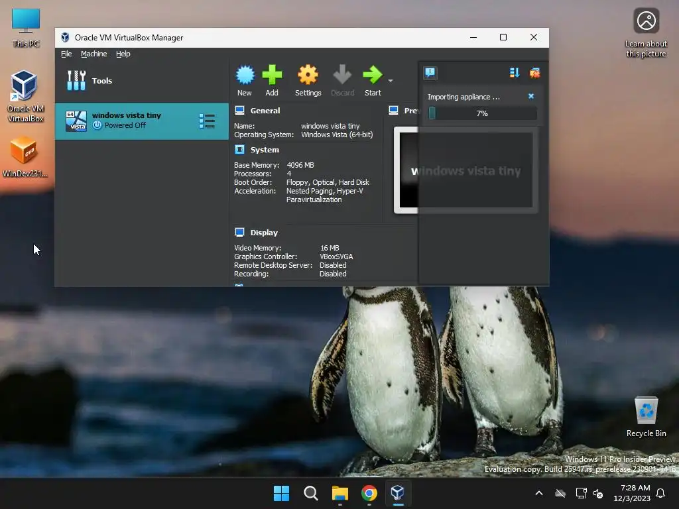679x509 pixels.
Task: Click the 'Importing appliance ...' label
Action: [463, 97]
